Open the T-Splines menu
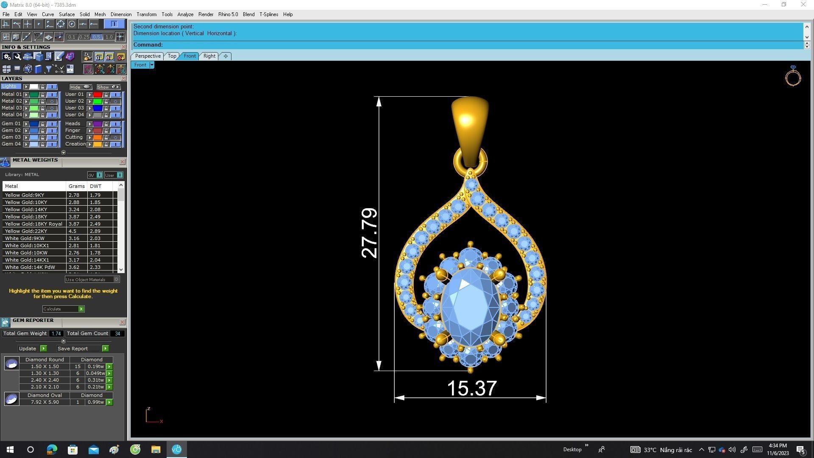The width and height of the screenshot is (814, 458). [x=269, y=14]
